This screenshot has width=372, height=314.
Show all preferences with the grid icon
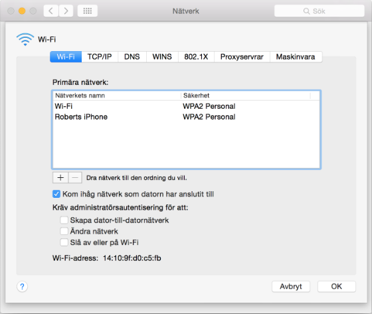click(x=87, y=11)
